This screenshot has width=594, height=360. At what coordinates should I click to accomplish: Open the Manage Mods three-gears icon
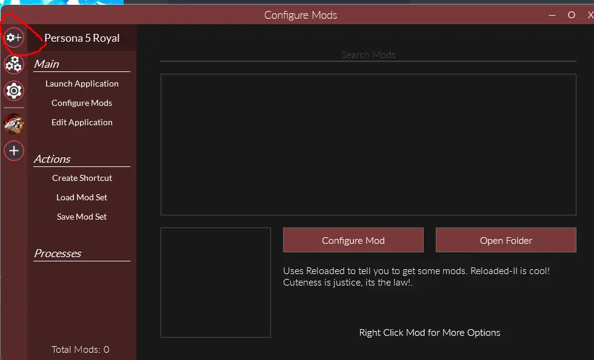coord(14,64)
